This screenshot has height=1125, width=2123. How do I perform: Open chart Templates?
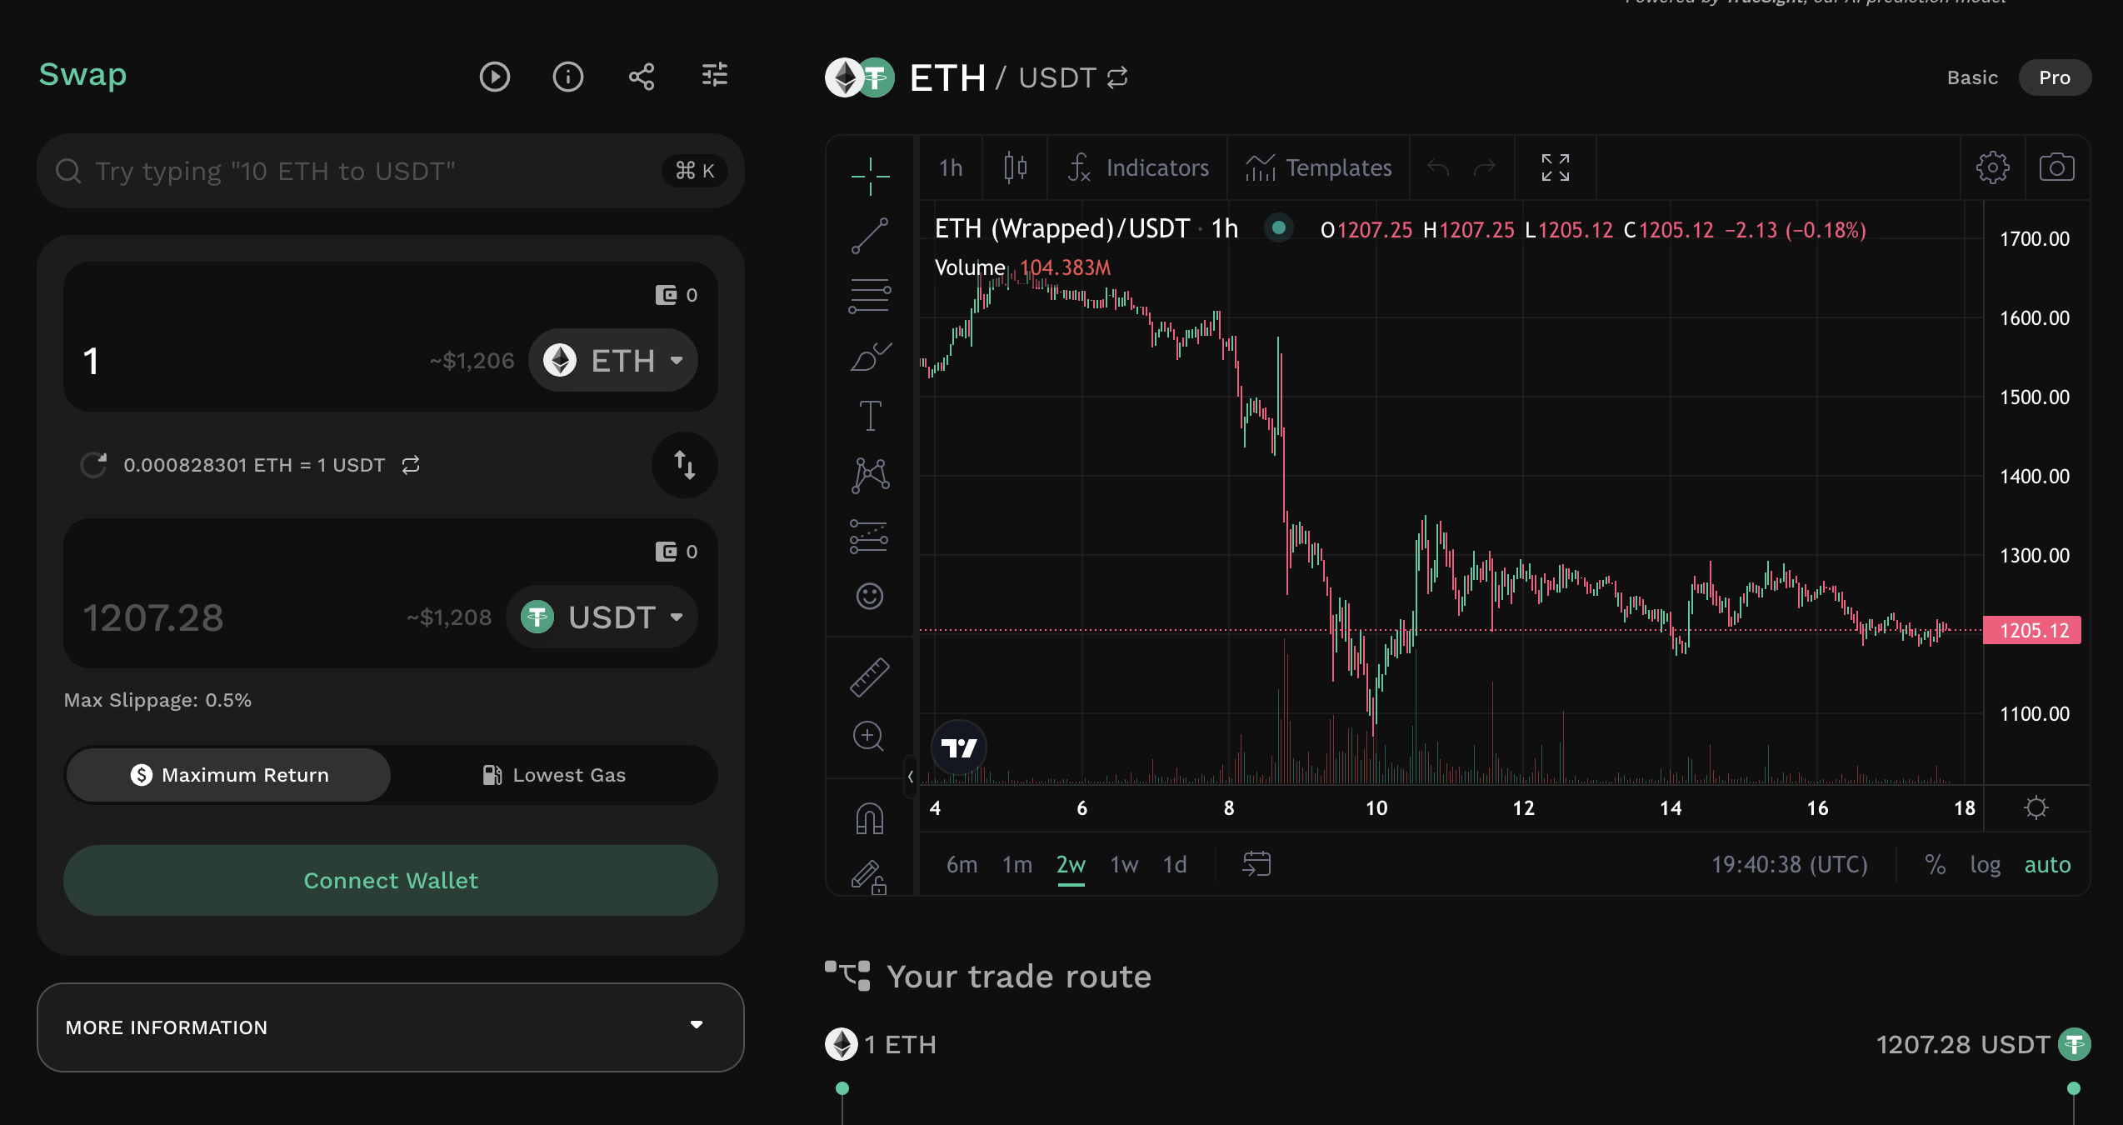pyautogui.click(x=1319, y=167)
